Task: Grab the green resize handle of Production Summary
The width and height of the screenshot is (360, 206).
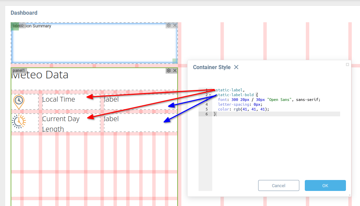Action: (x=175, y=61)
